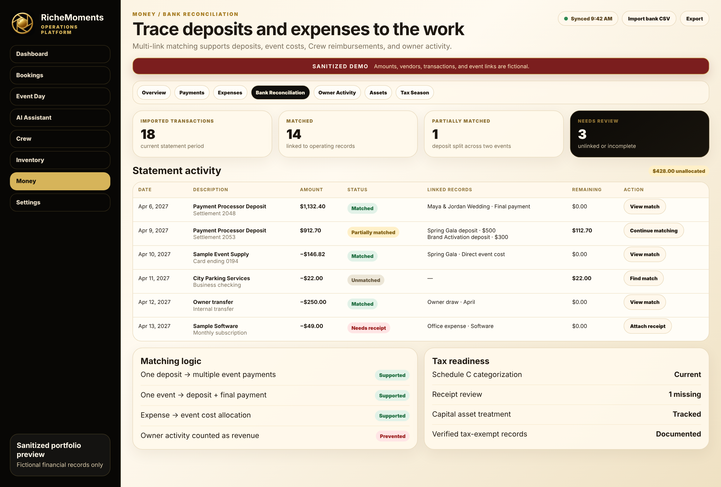The height and width of the screenshot is (487, 721).
Task: Click the $1,132.40 amount cell
Action: (312, 207)
